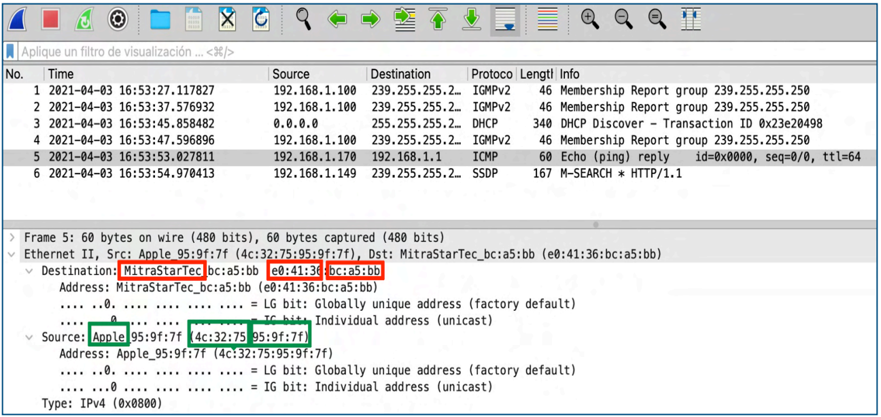This screenshot has width=881, height=417.
Task: Jump to the first packet
Action: tap(439, 20)
